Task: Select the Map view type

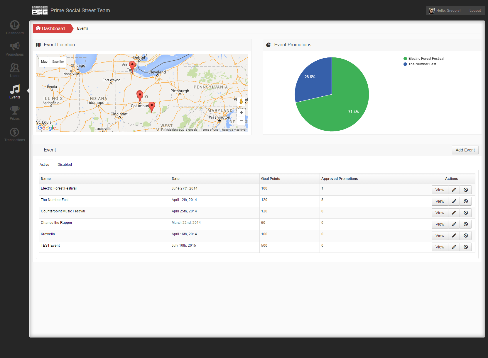Action: pyautogui.click(x=44, y=62)
